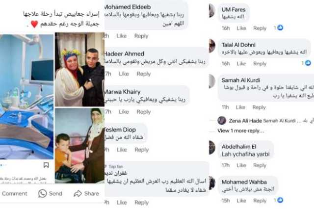Open like reaction on UM Fares comment
The width and height of the screenshot is (314, 209).
[x=280, y=27]
